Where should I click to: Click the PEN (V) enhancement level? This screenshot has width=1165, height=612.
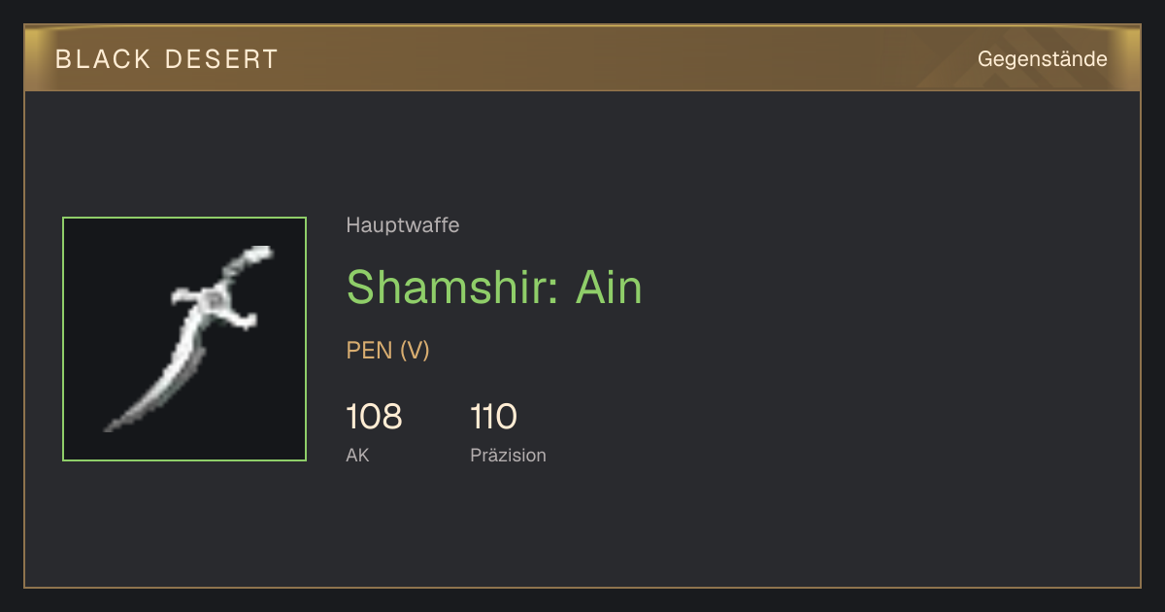point(388,351)
